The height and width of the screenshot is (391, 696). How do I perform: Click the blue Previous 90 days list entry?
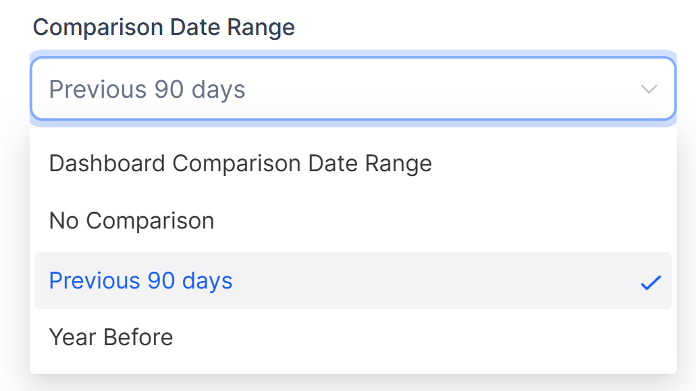point(141,280)
